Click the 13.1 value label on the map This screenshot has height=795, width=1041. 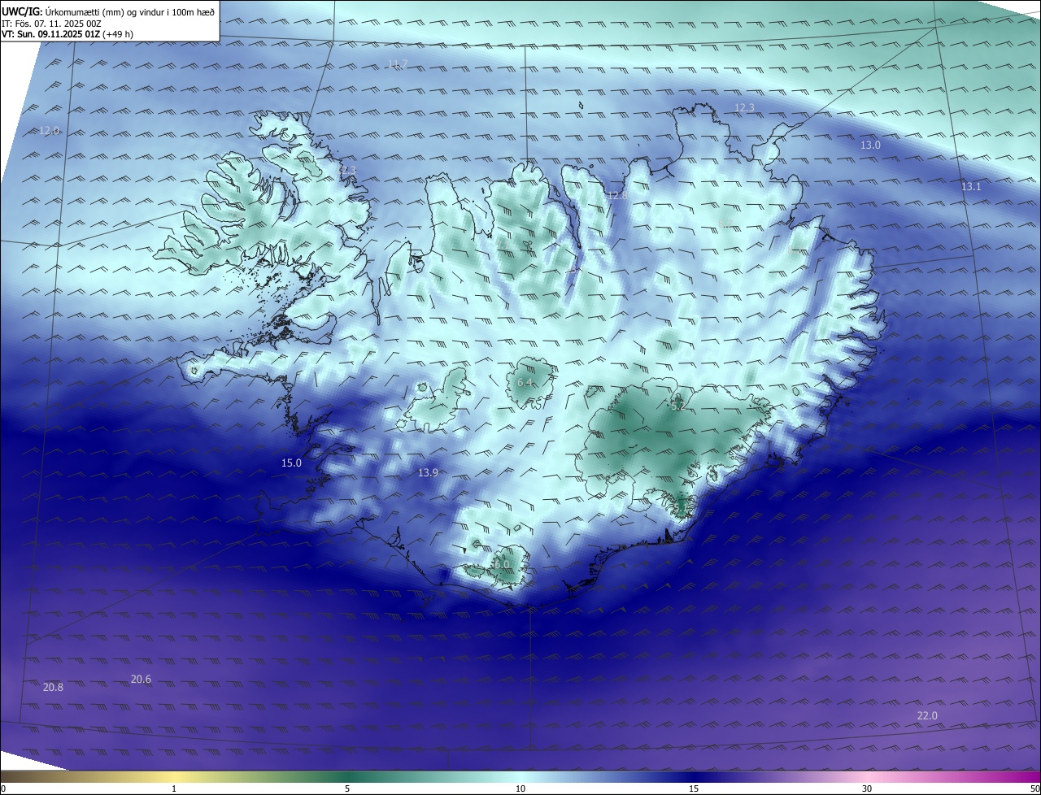[971, 186]
